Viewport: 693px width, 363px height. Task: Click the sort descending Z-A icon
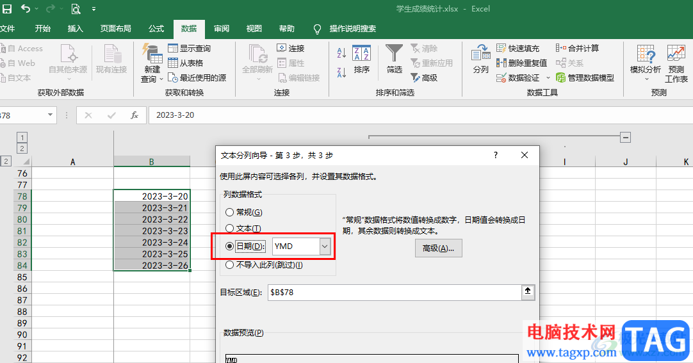coord(341,72)
